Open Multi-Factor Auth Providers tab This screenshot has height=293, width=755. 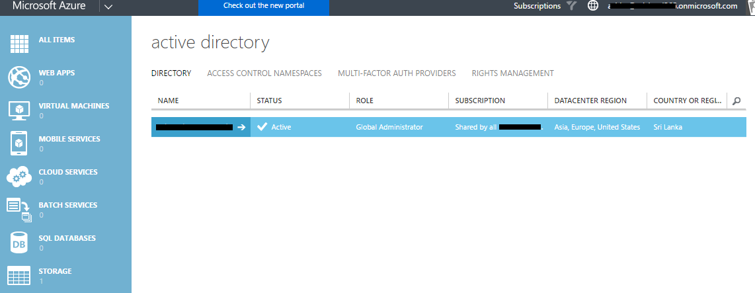pyautogui.click(x=397, y=73)
